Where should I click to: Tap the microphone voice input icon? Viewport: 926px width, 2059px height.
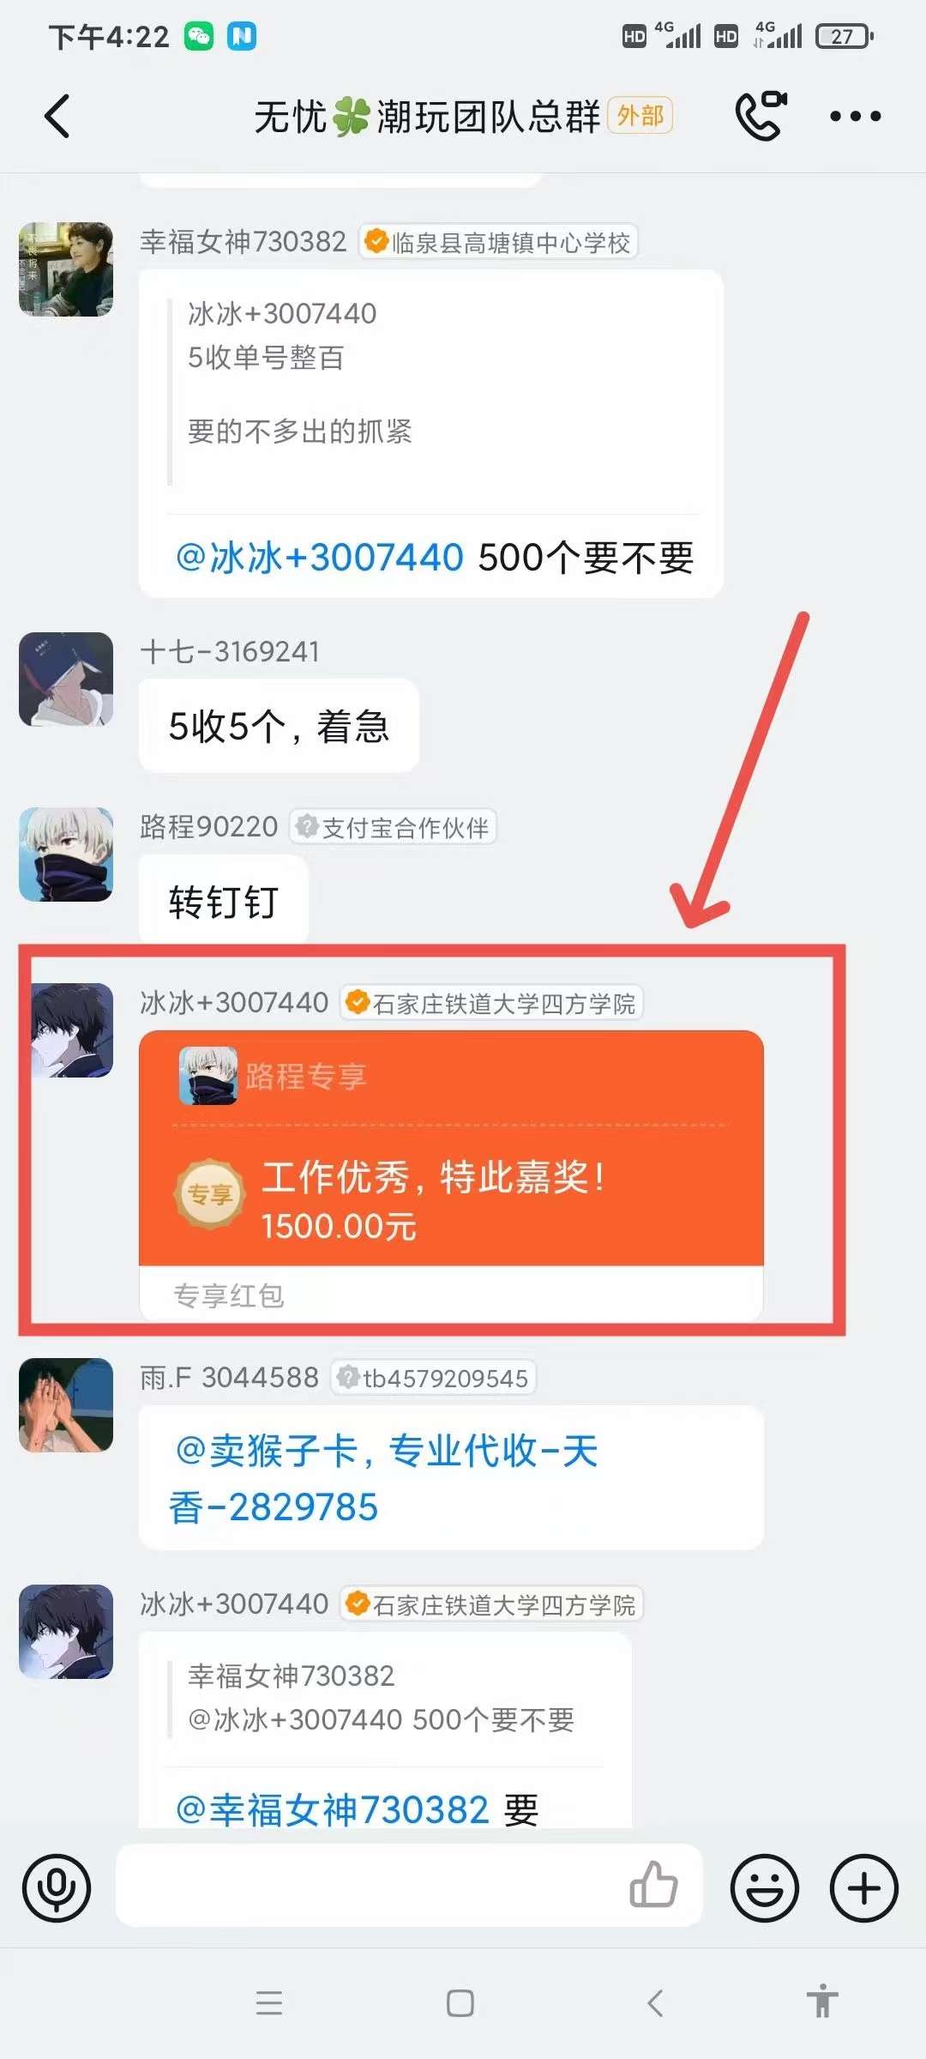[57, 1888]
